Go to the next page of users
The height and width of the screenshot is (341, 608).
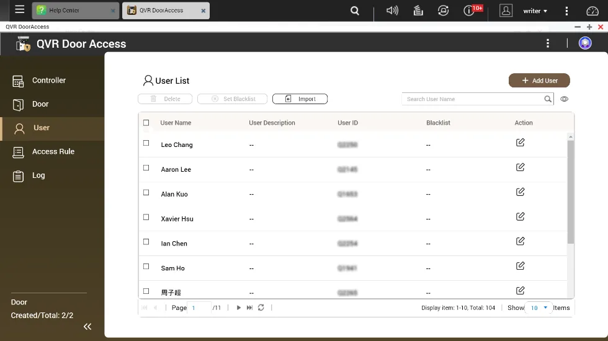coord(238,308)
